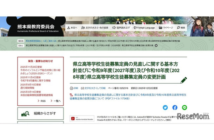Start 音声読み上げ voice reading
214x140 pixels.
(121, 28)
